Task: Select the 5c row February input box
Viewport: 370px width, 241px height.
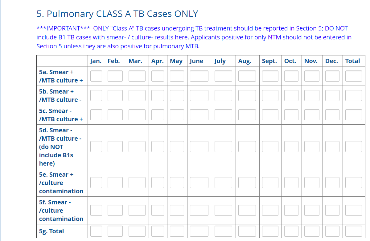Action: click(115, 115)
